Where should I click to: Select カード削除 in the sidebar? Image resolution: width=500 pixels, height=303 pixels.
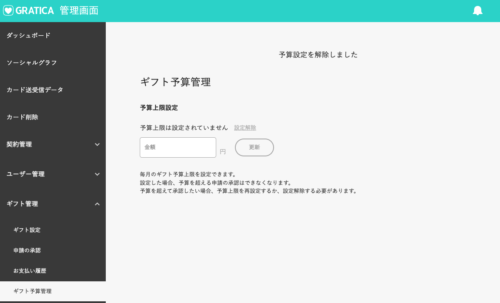coord(23,117)
